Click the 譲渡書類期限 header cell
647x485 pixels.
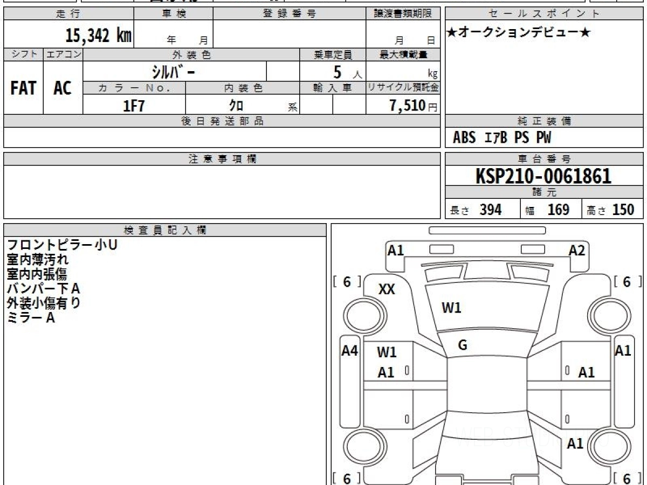[403, 14]
